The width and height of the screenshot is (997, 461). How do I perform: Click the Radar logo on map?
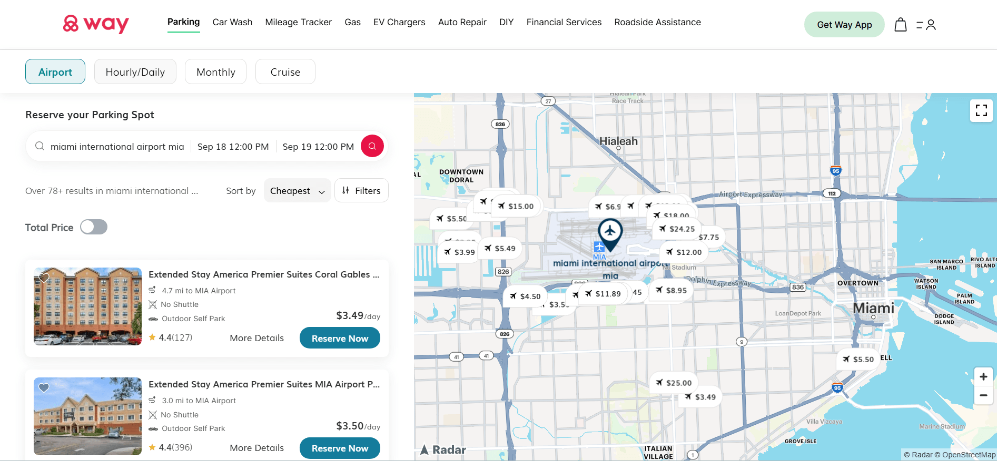(443, 449)
